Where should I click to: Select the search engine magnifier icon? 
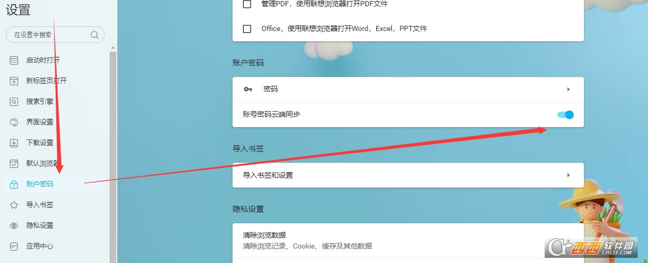pyautogui.click(x=14, y=102)
